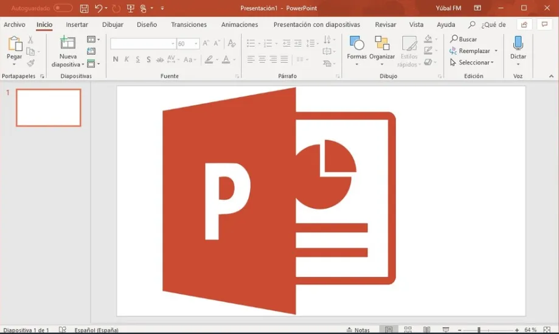Clear all formatting icon
The image size is (559, 334).
232,44
